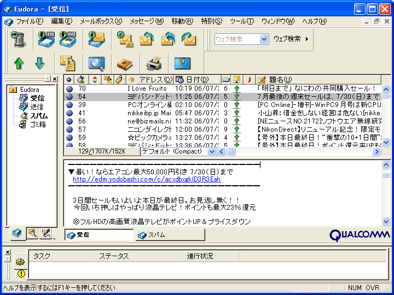Viewport: 394px width, 295px height.
Task: Sort by the Server status column header
Action: pos(236,80)
